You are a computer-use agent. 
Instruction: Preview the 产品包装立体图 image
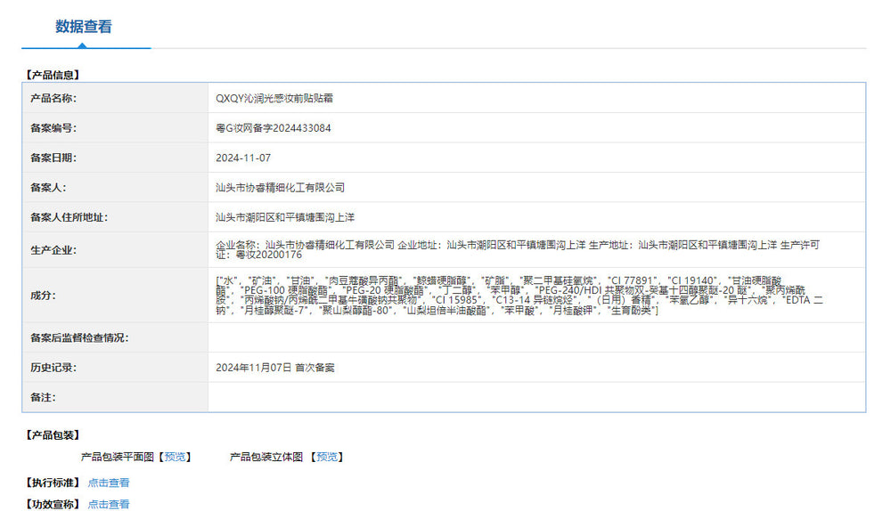pyautogui.click(x=327, y=457)
